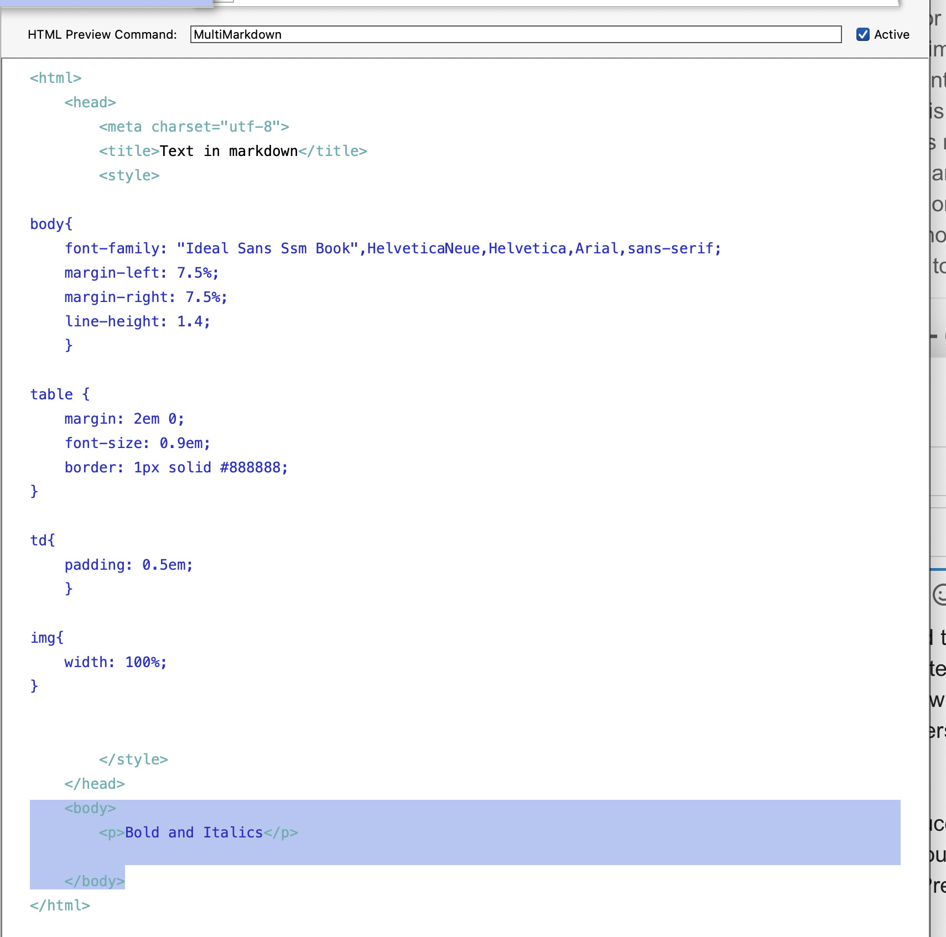Click the meta charset utf-8 line

pyautogui.click(x=194, y=127)
